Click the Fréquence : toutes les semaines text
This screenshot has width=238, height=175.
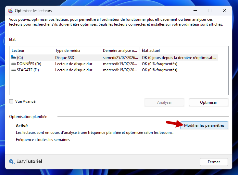43,140
